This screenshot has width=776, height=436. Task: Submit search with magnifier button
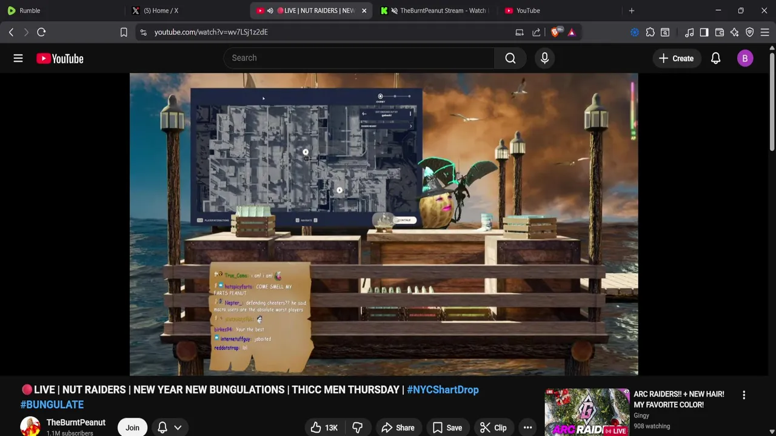click(x=510, y=58)
